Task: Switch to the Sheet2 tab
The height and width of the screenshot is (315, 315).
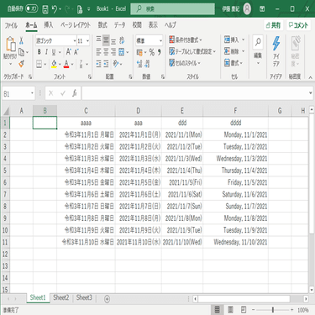Action: click(61, 297)
